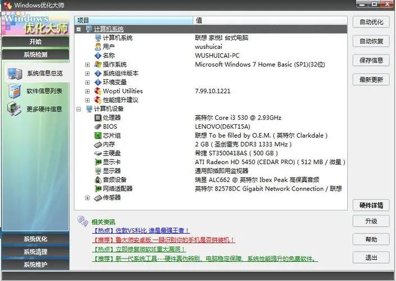Click the 计算机系统 child row monitor icon
The image size is (396, 281).
click(98, 38)
